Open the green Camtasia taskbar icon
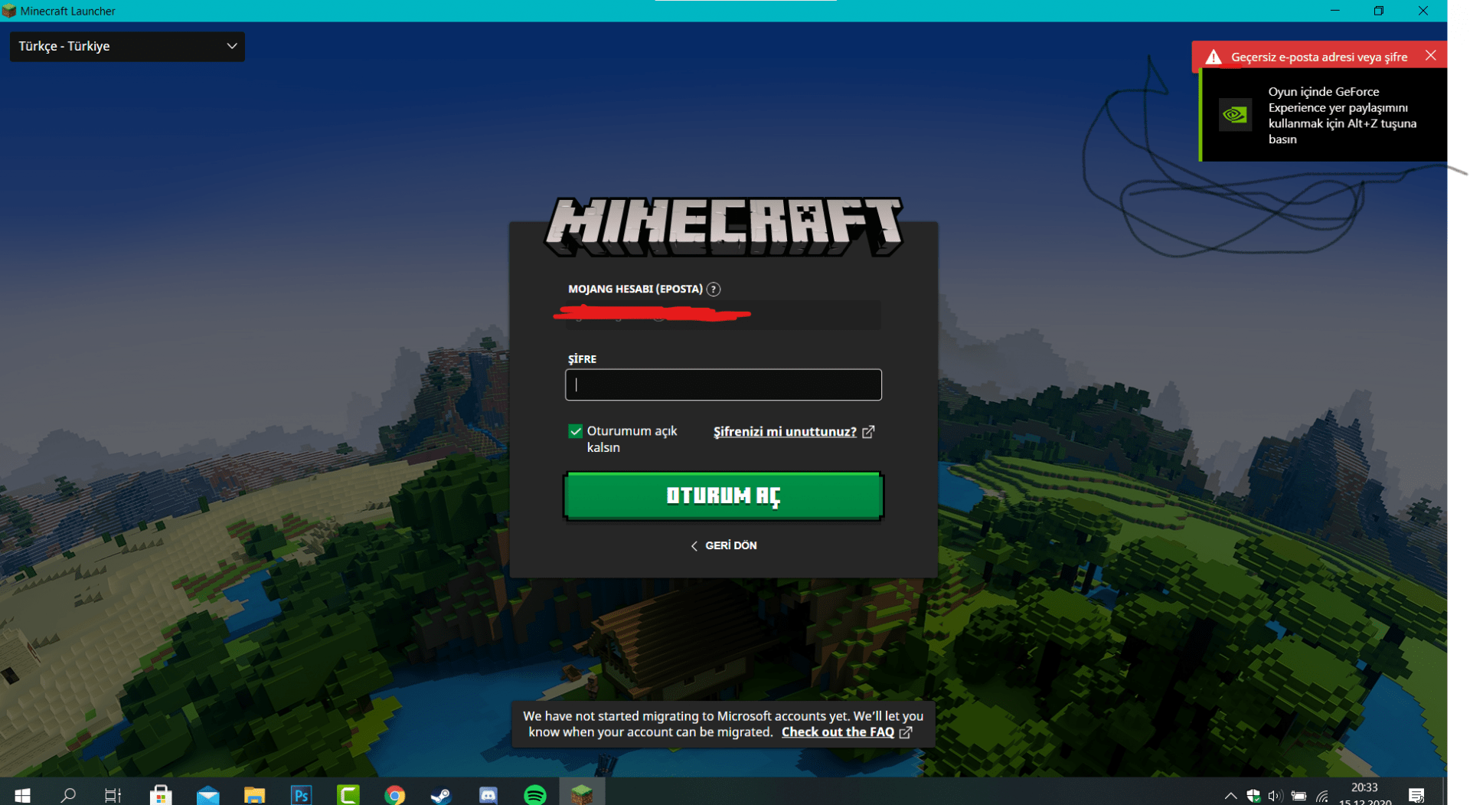This screenshot has height=805, width=1470. pos(348,795)
